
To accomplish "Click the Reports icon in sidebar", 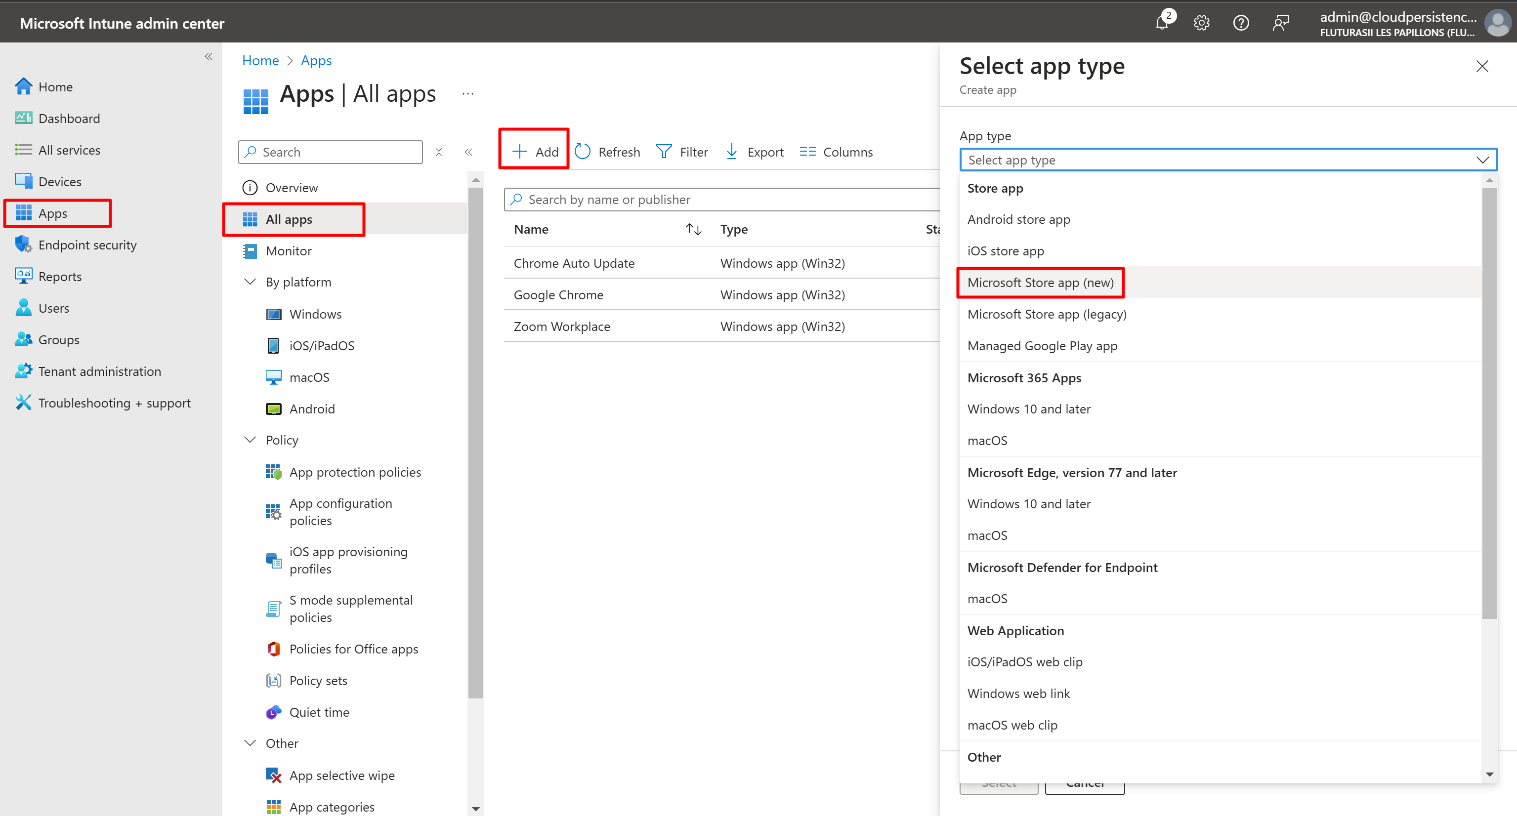I will coord(24,276).
